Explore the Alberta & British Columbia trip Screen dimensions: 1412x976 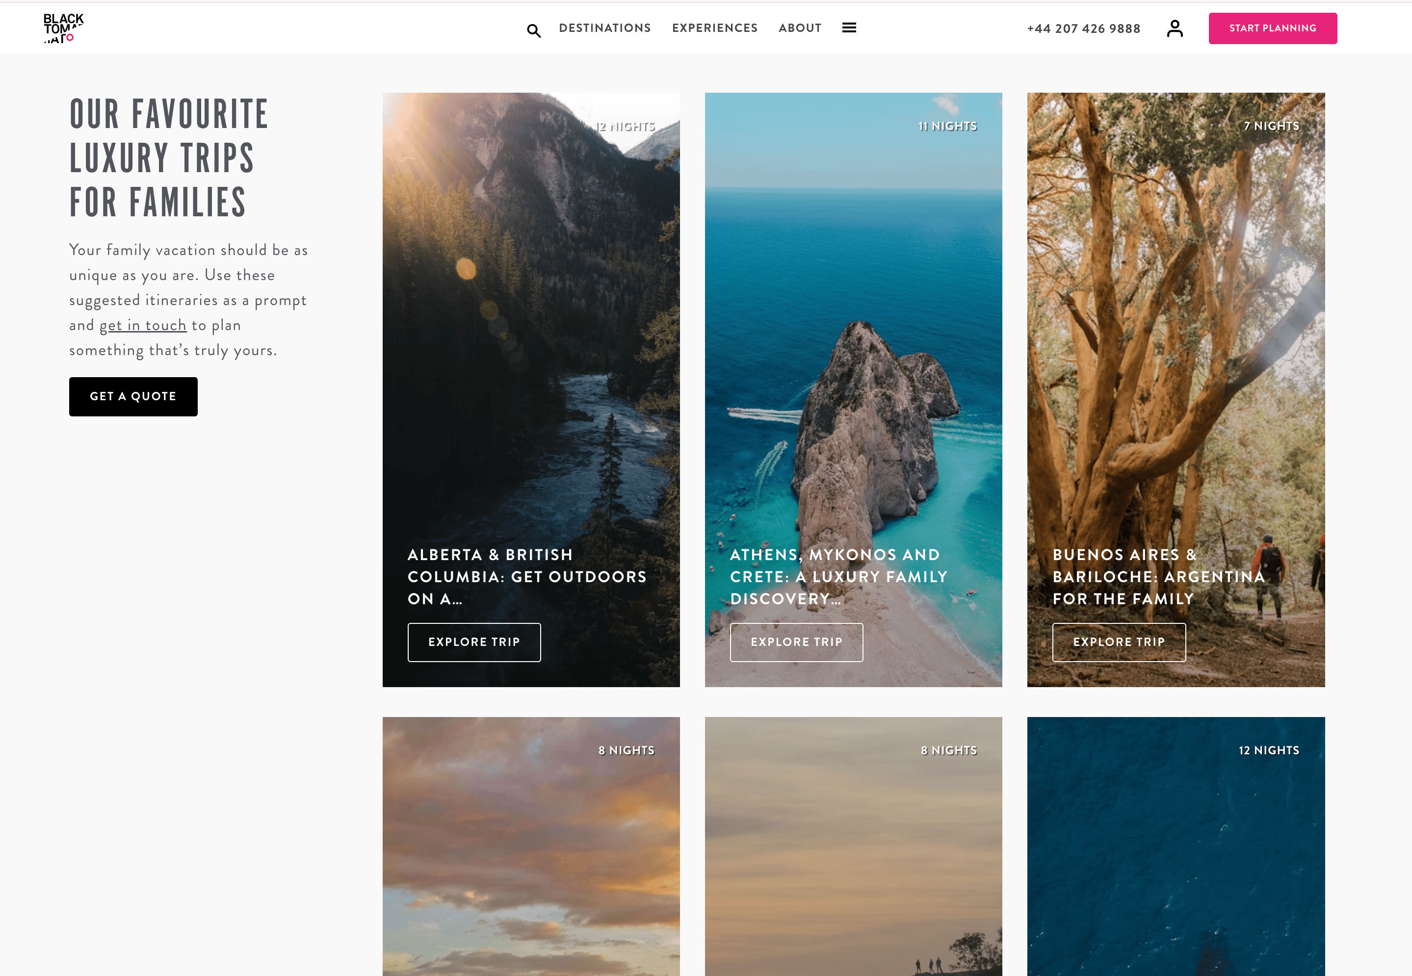[473, 642]
